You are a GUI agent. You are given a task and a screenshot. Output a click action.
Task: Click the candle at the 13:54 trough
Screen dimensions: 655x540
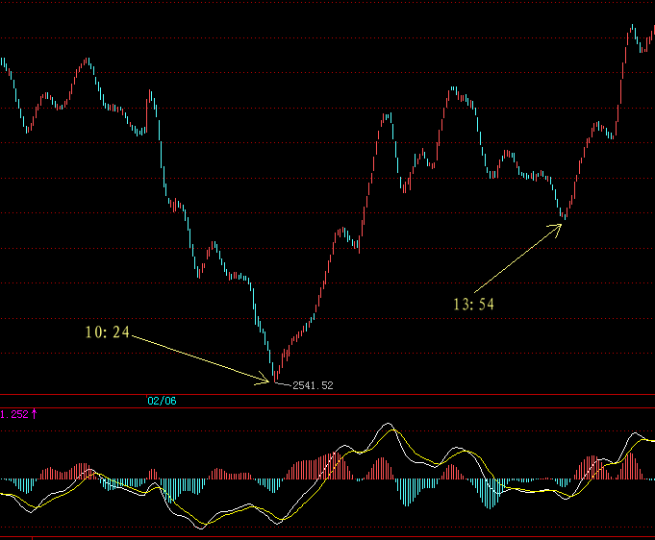tap(564, 215)
